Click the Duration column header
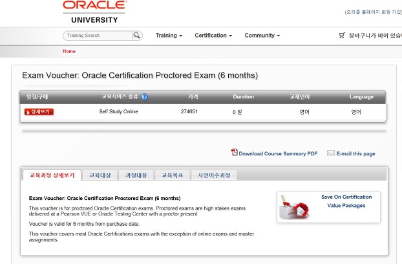The image size is (402, 264). coord(243,96)
